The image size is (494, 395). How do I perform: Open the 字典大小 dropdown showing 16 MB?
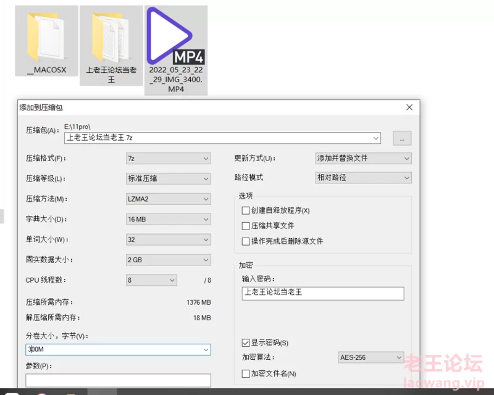[x=168, y=219]
